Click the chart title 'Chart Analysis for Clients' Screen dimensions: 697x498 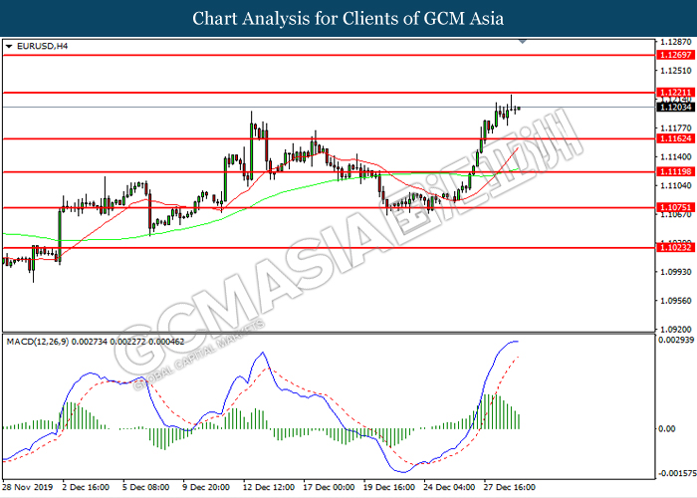pos(348,18)
